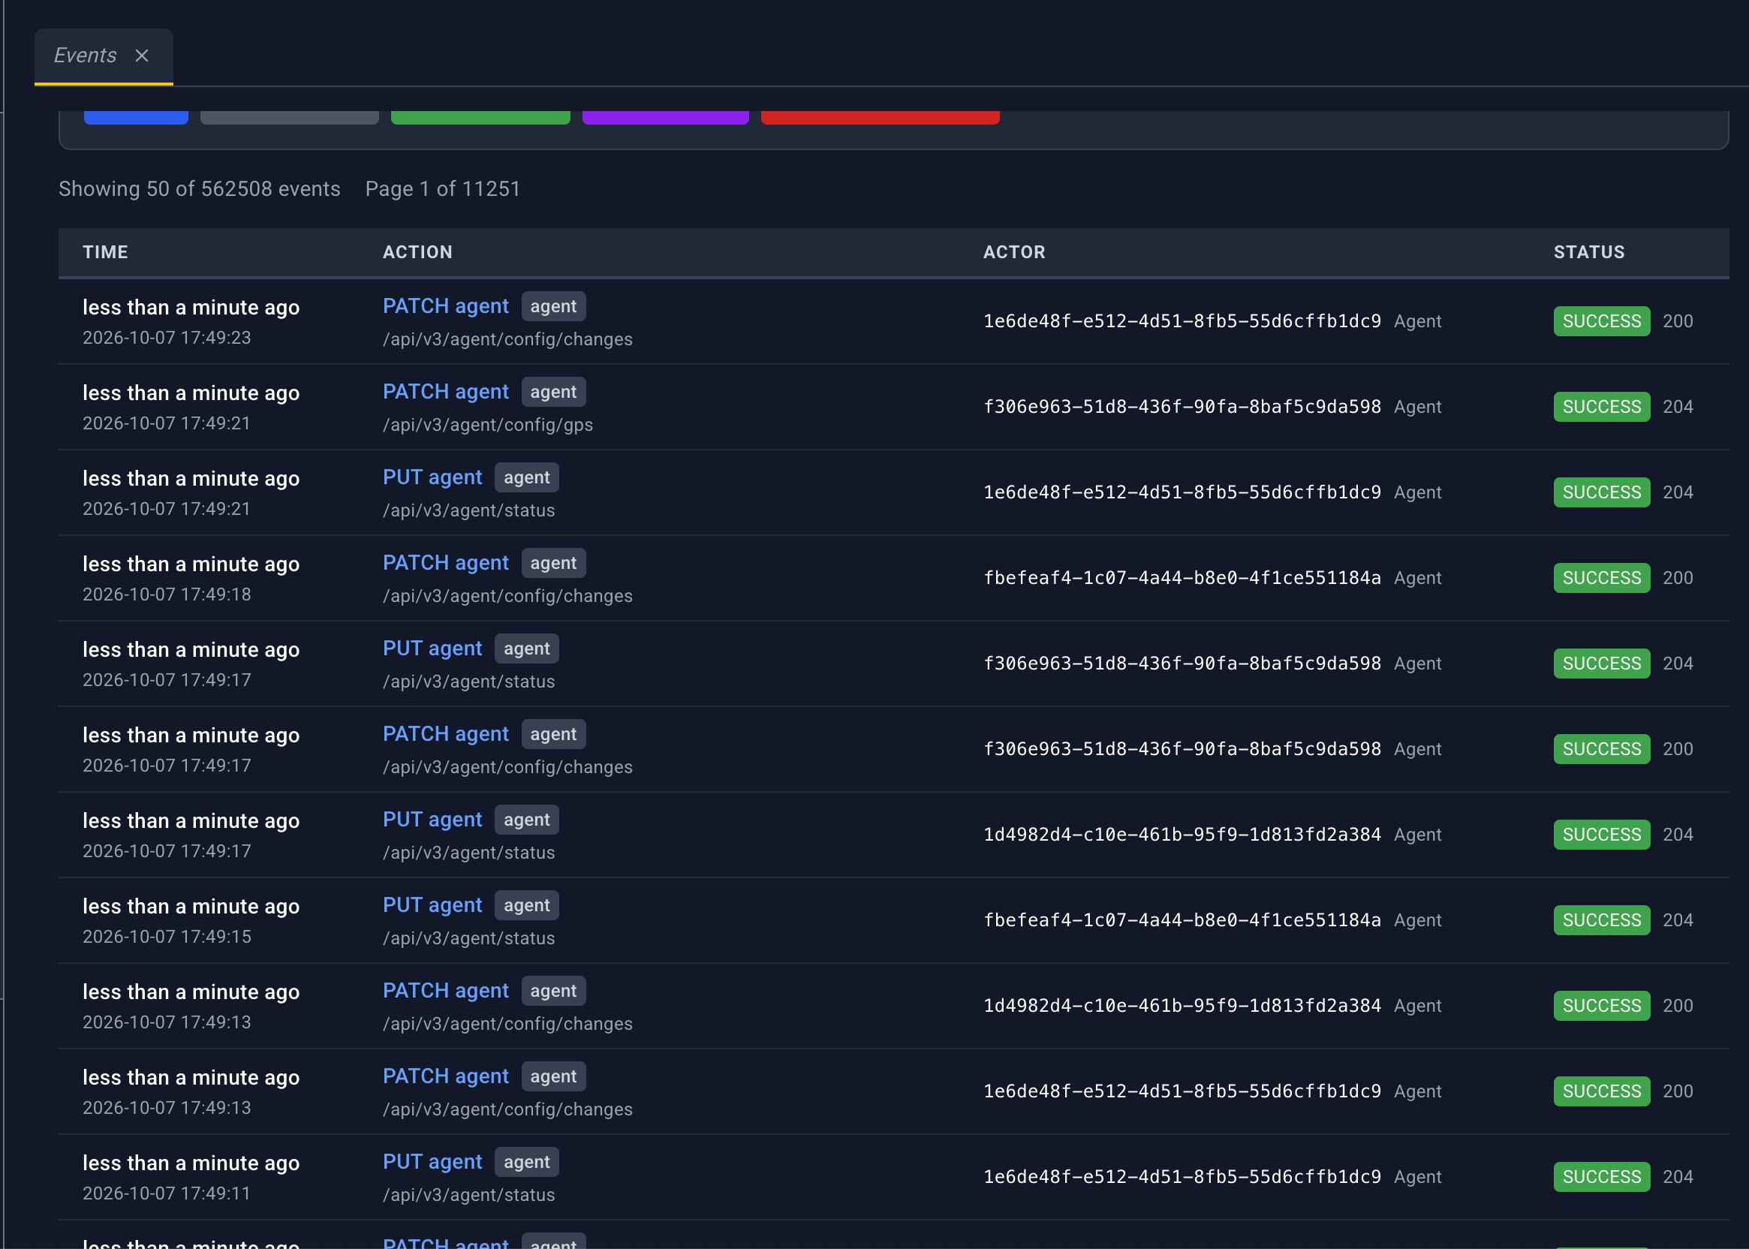1749x1249 pixels.
Task: Click agent tag in 17:49:15 row
Action: coord(527,905)
